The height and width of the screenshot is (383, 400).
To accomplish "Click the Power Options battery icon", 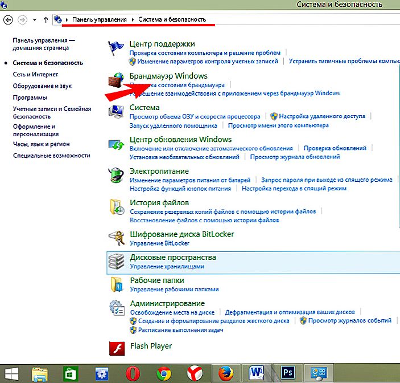I will (116, 176).
